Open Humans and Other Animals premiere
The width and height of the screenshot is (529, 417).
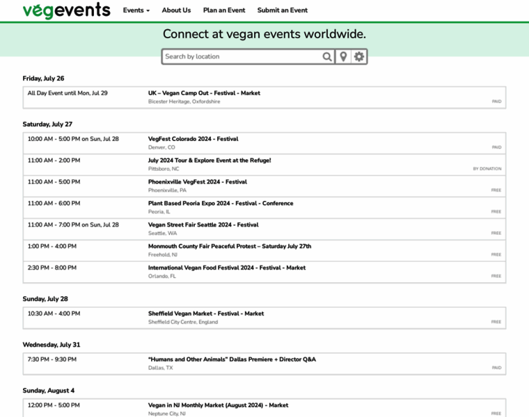pos(232,359)
